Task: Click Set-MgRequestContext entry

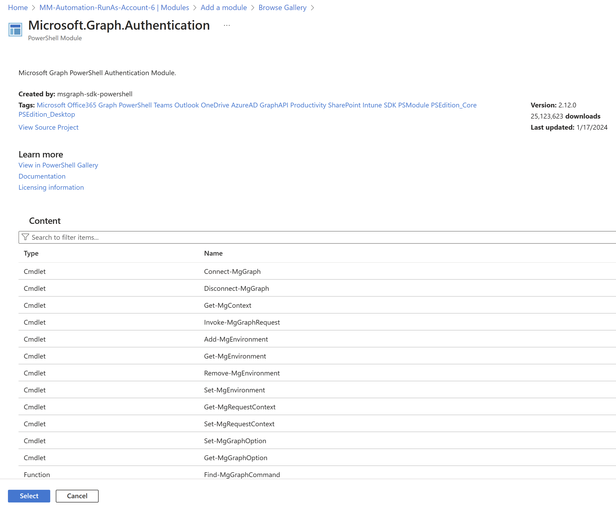Action: point(239,424)
